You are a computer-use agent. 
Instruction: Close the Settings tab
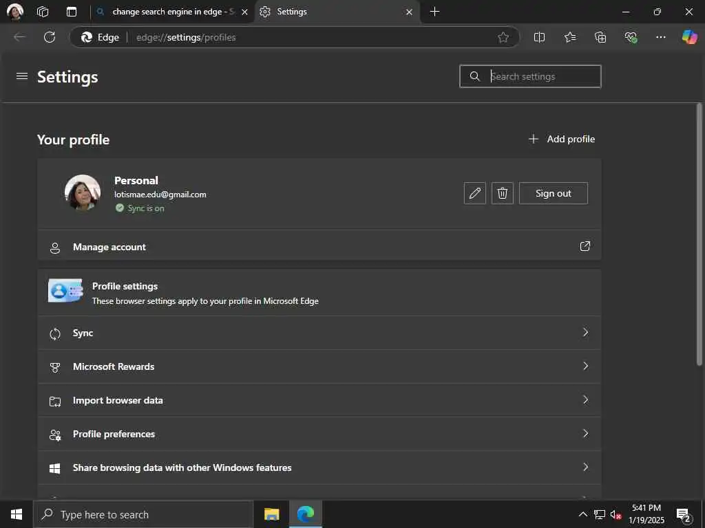point(409,12)
